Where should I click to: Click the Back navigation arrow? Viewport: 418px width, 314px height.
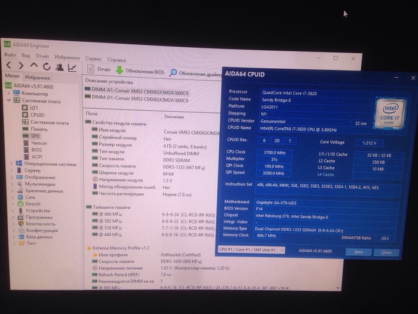8,65
